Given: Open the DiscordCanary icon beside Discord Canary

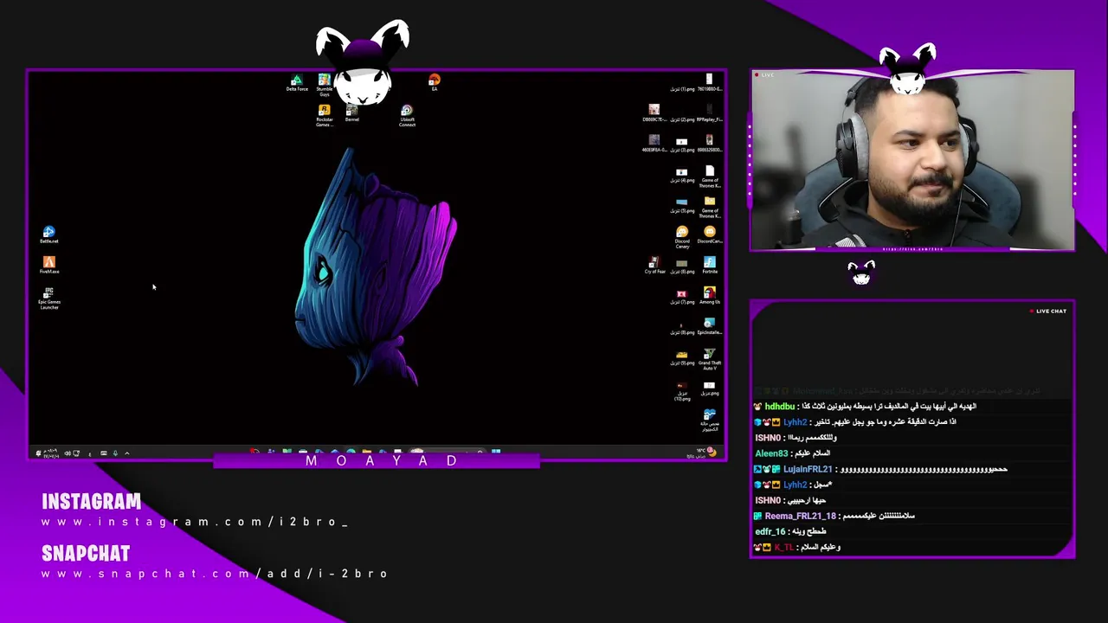Looking at the screenshot, I should coord(710,234).
